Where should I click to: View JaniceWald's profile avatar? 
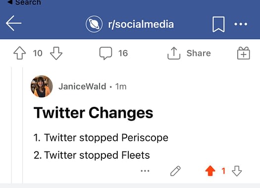point(42,86)
